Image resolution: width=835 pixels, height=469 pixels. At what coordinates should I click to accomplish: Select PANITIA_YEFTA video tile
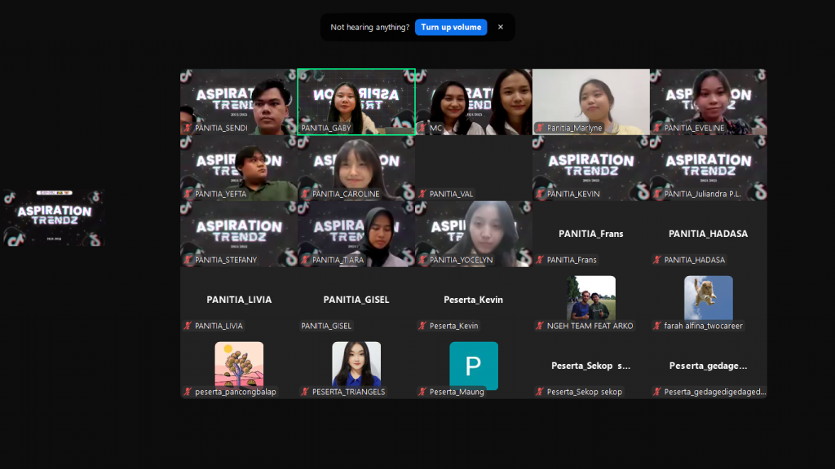[239, 168]
